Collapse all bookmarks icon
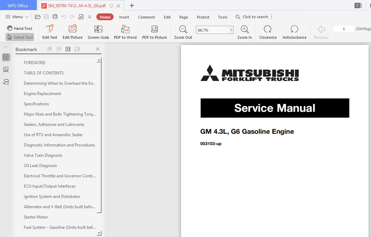Image resolution: width=371 pixels, height=237 pixels. point(59,49)
